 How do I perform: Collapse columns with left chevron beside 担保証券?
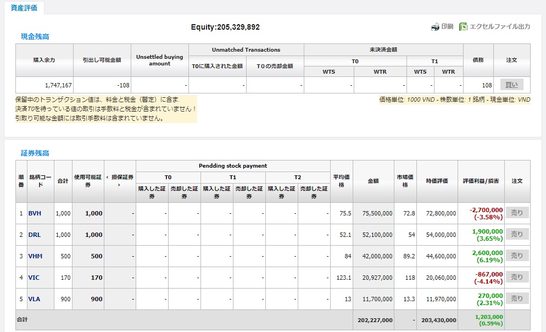[x=107, y=177]
